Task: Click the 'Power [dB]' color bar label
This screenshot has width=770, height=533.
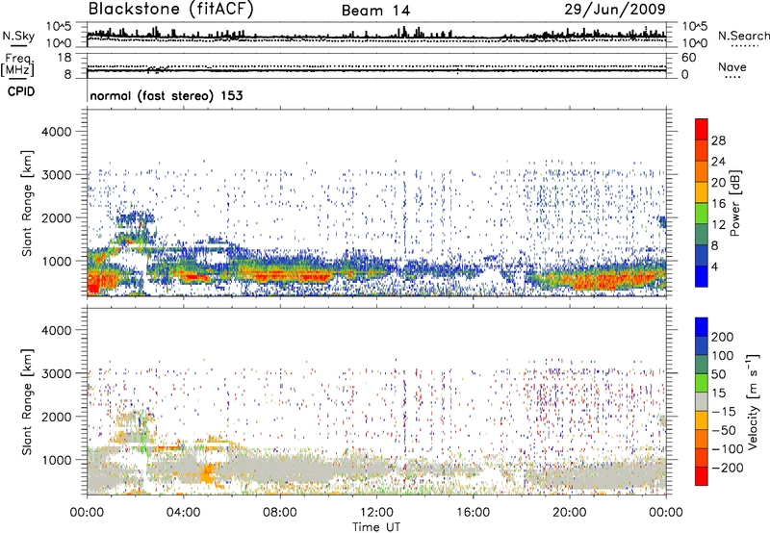Action: (x=735, y=203)
